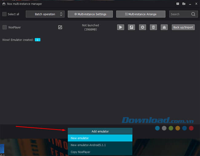
Task: Delete the NoxPlayer instance with trash icon
Action: pyautogui.click(x=153, y=27)
